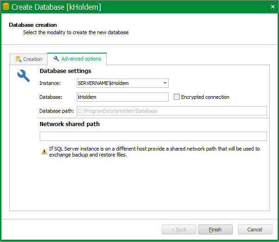Click the Cancel button
Screen dimensions: 279x242
[255, 230]
